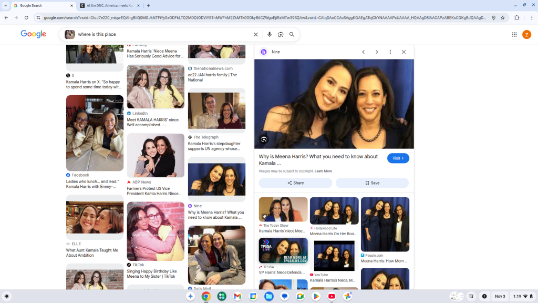The width and height of the screenshot is (538, 303).
Task: Click the blue Visit button
Action: [398, 158]
